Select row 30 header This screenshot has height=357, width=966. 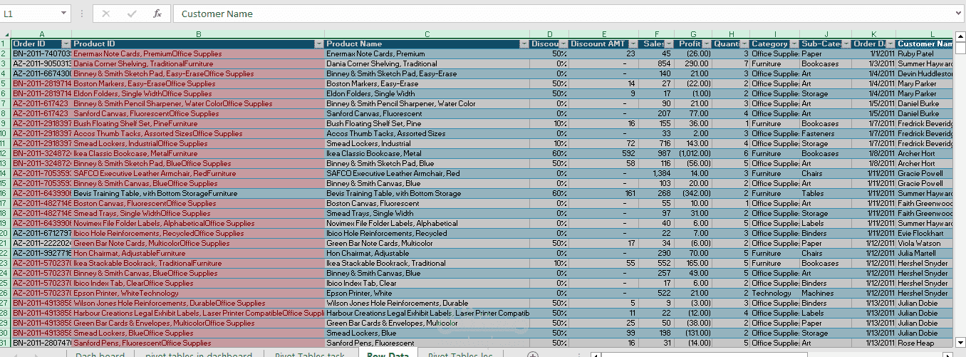6,333
